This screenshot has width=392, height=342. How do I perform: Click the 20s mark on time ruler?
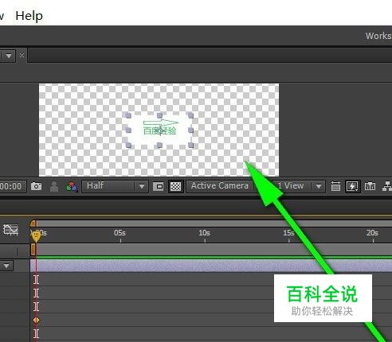pos(372,233)
